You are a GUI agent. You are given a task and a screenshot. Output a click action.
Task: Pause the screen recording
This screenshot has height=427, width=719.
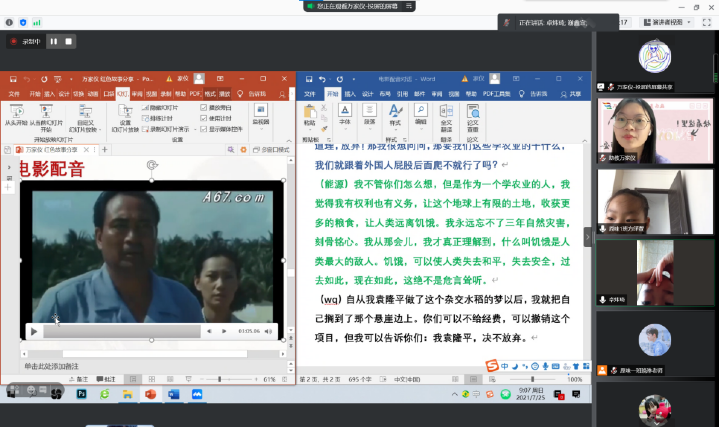click(54, 41)
